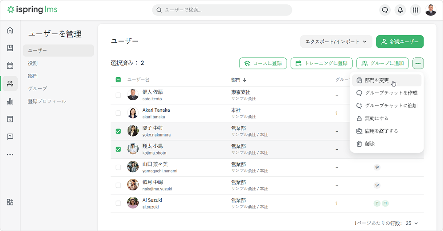Image resolution: width=443 pixels, height=231 pixels.
Task: Toggle the three-dot more actions button
Action: tap(418, 64)
